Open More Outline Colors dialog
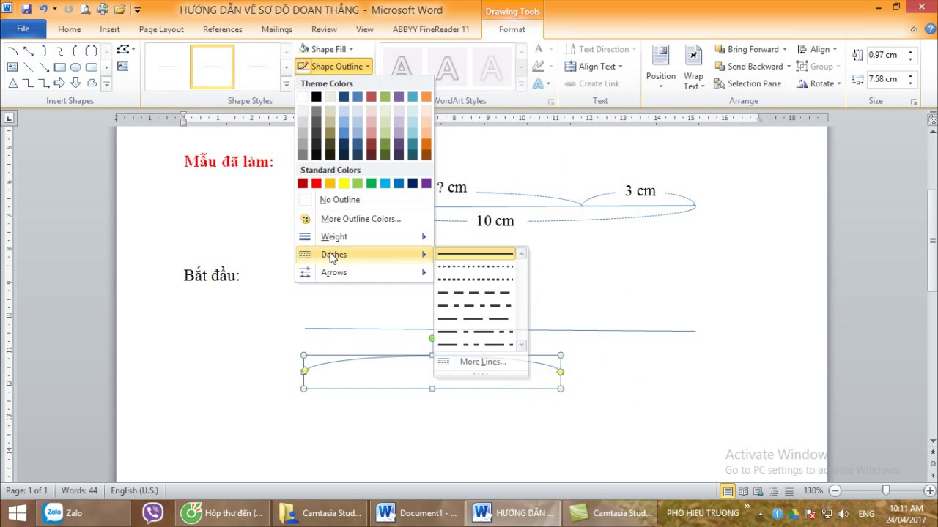The height and width of the screenshot is (527, 938). click(363, 219)
